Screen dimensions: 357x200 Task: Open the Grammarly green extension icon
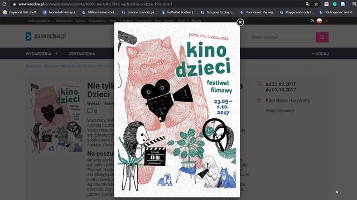tap(335, 4)
